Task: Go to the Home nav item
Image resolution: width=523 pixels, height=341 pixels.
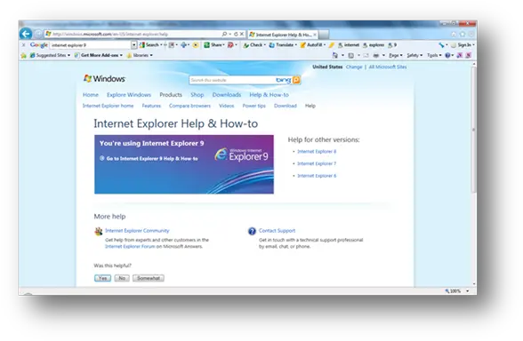Action: (91, 95)
